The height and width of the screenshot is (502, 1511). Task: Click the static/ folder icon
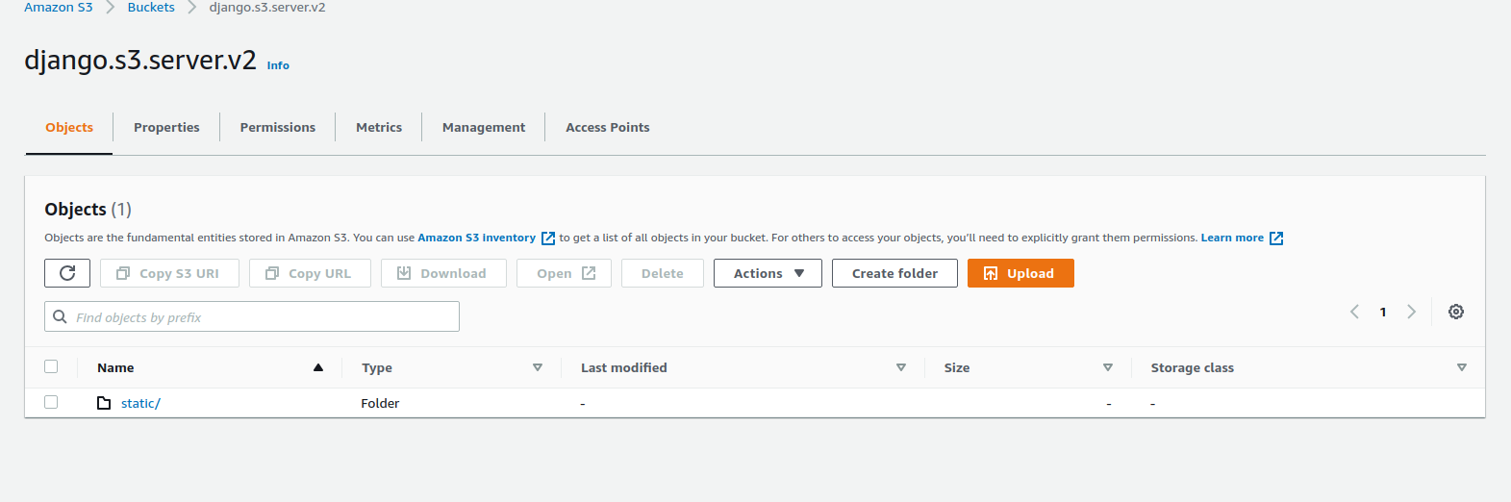click(104, 403)
